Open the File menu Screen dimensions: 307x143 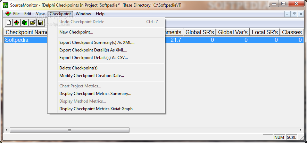(x=16, y=14)
